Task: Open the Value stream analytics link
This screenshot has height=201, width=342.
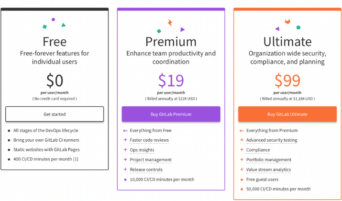Action: 268,169
